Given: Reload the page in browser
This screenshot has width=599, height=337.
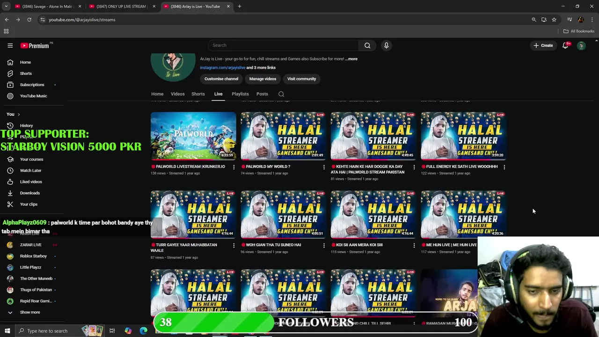Looking at the screenshot, I should click(29, 20).
